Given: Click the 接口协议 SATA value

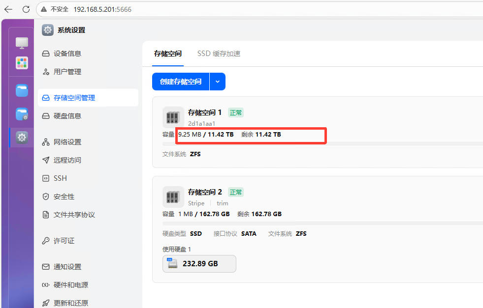Looking at the screenshot, I should click(x=249, y=234).
